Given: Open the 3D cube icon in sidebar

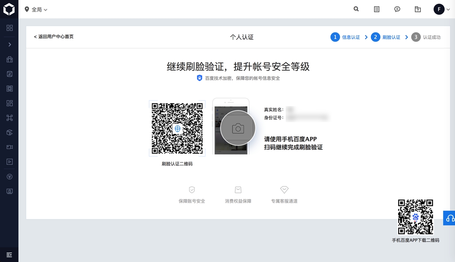Looking at the screenshot, I should coord(10,132).
